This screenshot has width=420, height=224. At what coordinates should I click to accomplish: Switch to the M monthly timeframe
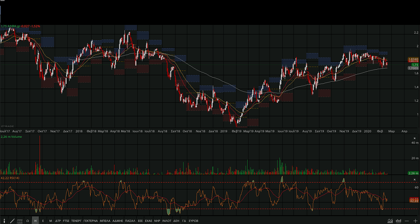click(x=50, y=221)
